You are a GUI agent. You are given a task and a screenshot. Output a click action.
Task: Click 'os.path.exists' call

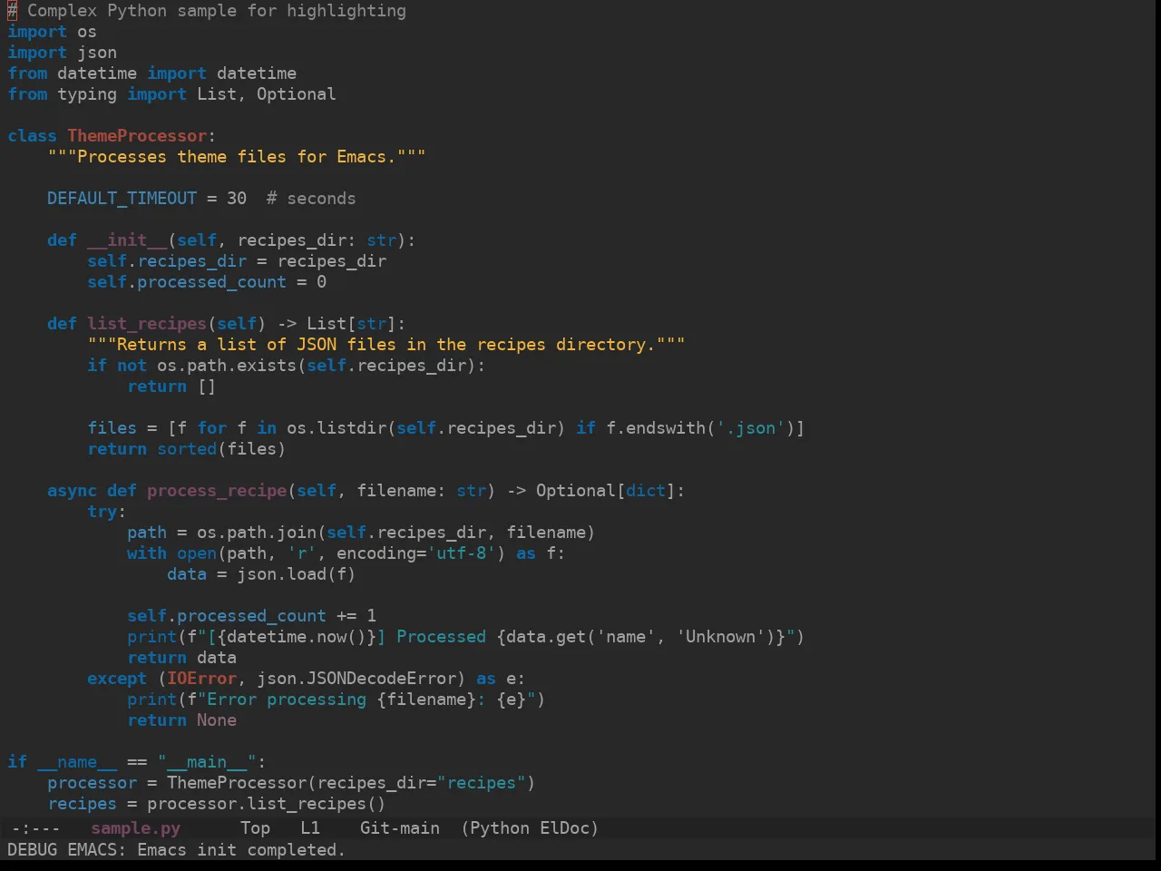(227, 365)
